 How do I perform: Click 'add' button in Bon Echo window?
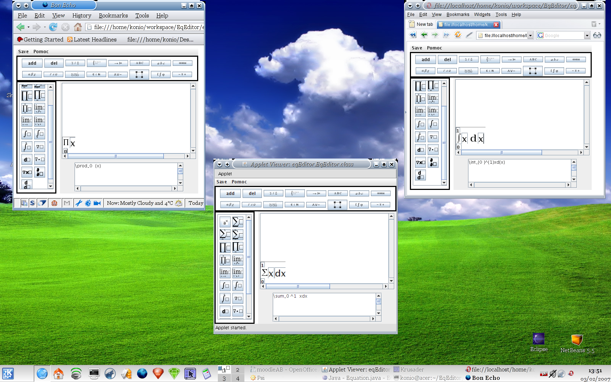click(32, 63)
